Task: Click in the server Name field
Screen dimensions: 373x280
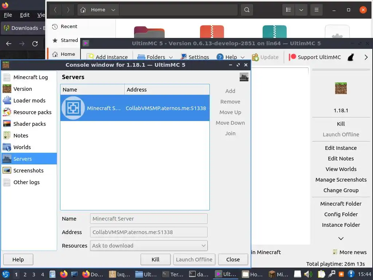Action: click(149, 219)
